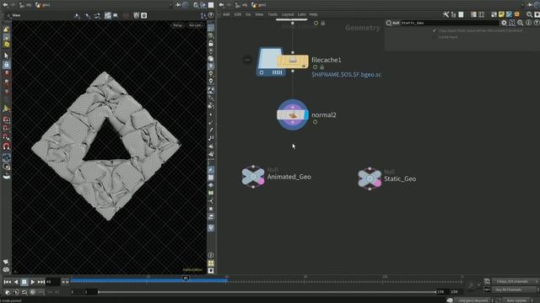Toggle display flag on Animated_Geo node
This screenshot has height=303, width=540.
[262, 182]
